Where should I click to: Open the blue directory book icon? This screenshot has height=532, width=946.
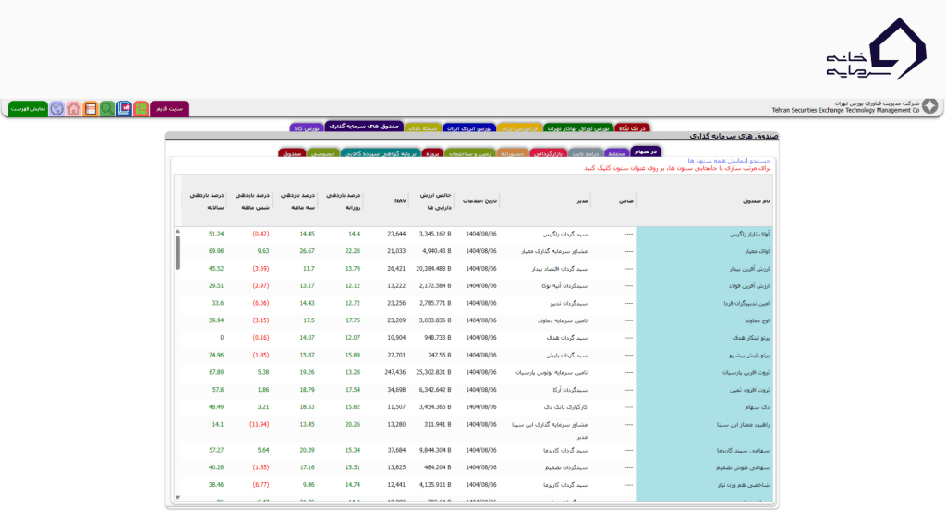click(x=125, y=108)
